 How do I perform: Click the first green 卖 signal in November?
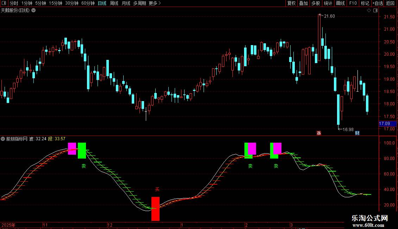click(x=82, y=150)
